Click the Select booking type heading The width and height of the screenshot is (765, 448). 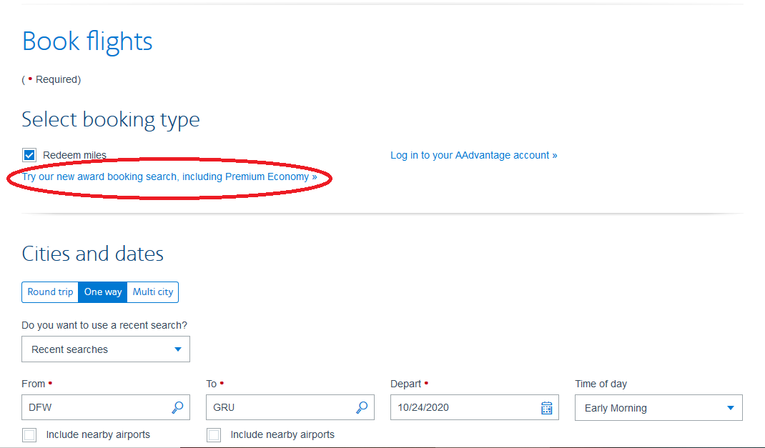tap(111, 120)
